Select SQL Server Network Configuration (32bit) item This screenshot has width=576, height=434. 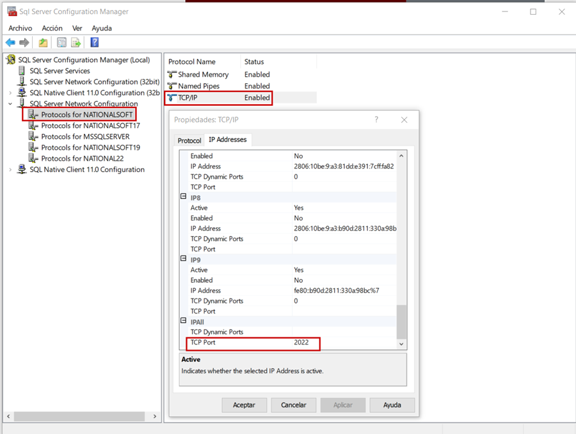(95, 82)
